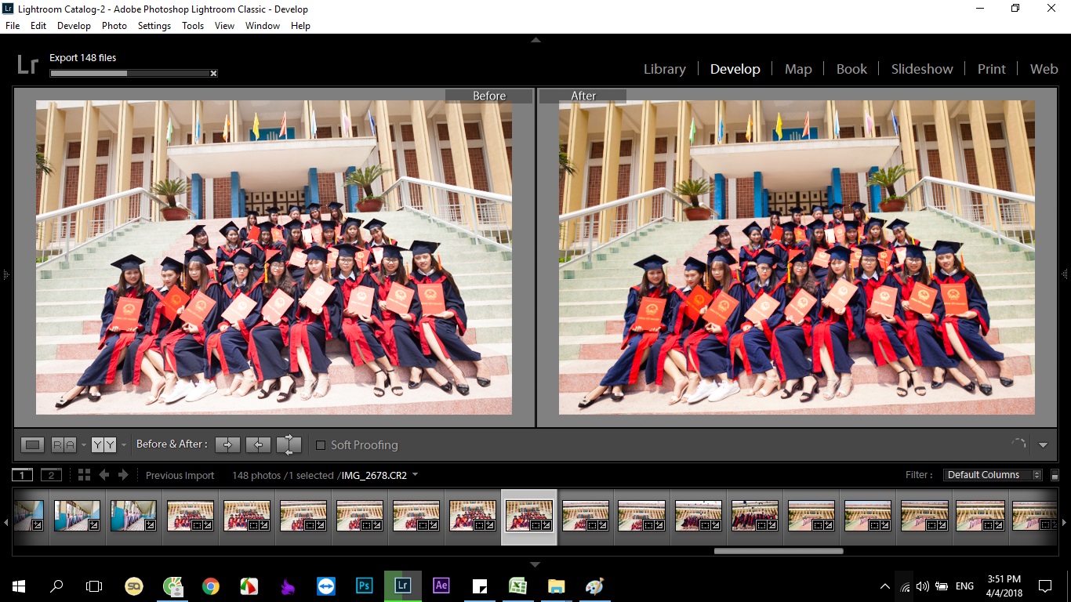Viewport: 1071px width, 602px height.
Task: Open Windows Start menu
Action: point(18,586)
